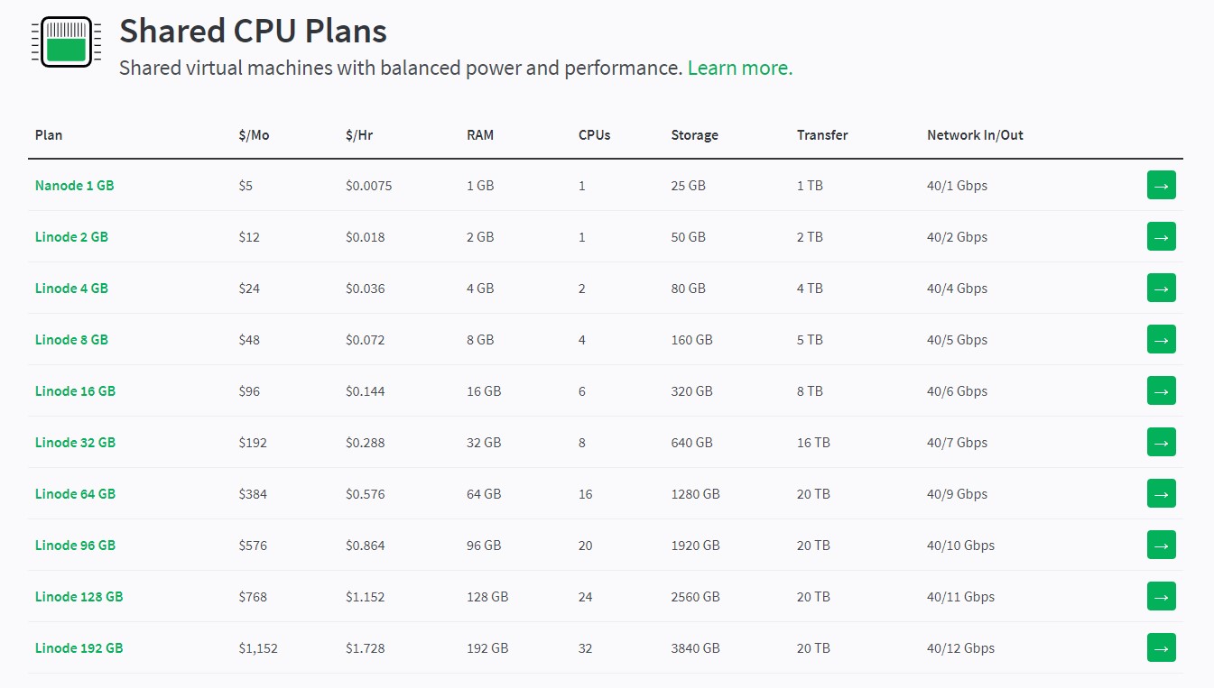The image size is (1214, 688).
Task: Open the Learn more link
Action: [738, 68]
